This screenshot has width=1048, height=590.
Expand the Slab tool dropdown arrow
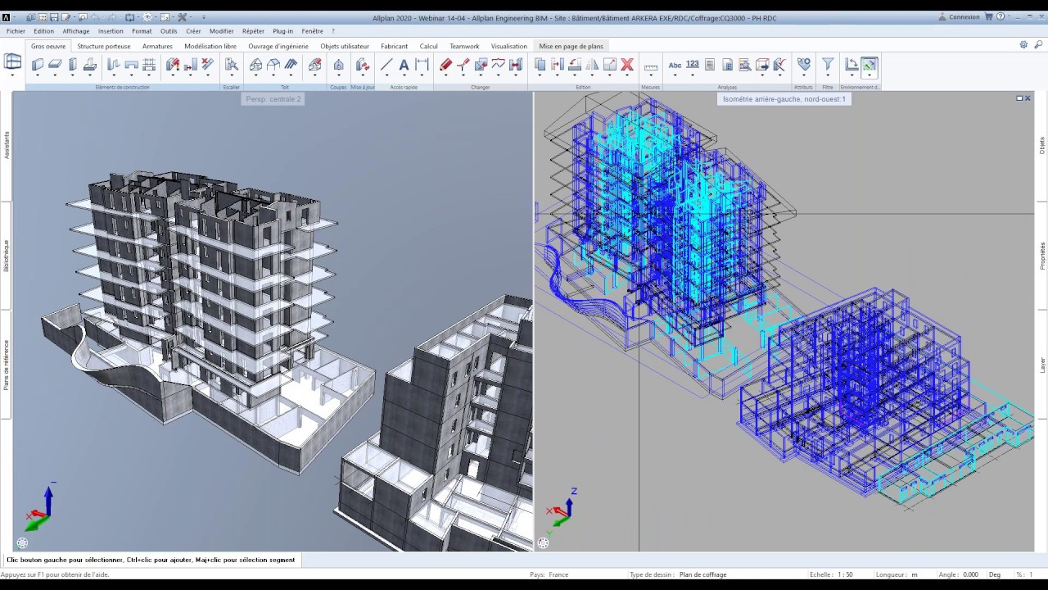[55, 75]
